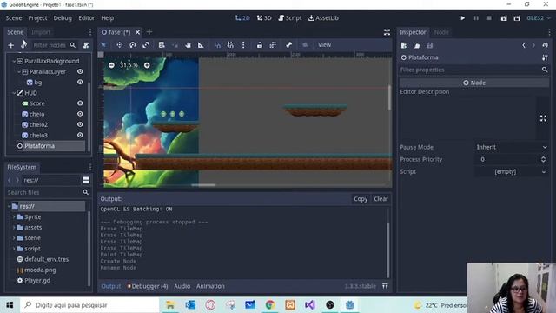Toggle FileSystem split view mode
The width and height of the screenshot is (556, 313).
click(86, 180)
